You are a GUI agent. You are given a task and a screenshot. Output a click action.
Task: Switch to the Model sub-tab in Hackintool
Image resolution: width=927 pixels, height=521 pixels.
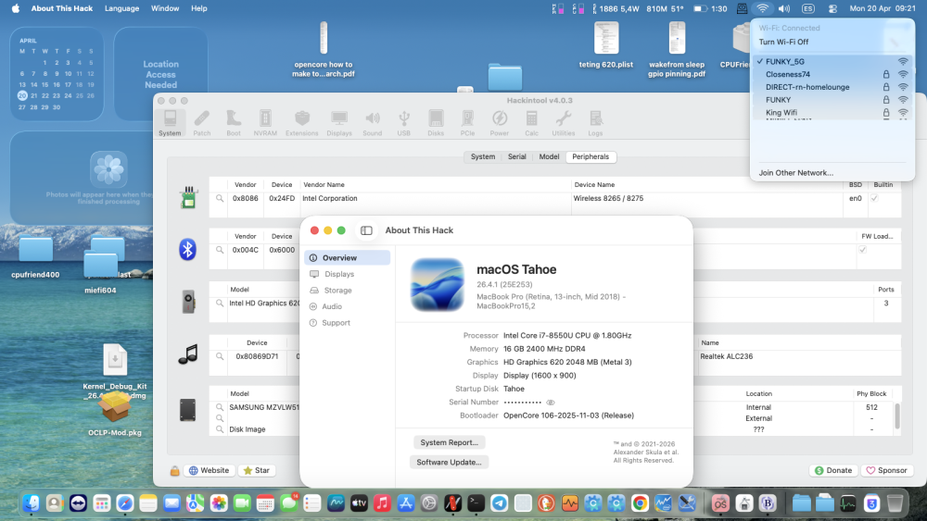click(549, 156)
